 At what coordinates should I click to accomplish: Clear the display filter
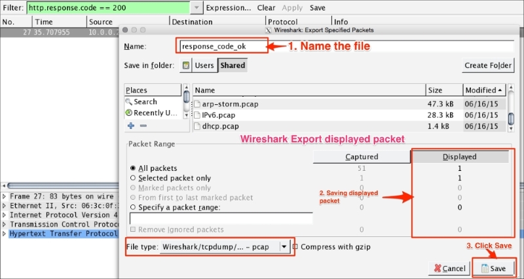pos(266,8)
